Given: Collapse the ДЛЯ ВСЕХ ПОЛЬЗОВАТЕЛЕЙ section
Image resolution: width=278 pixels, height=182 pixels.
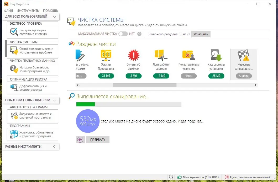Looking at the screenshot, I should tap(54, 17).
